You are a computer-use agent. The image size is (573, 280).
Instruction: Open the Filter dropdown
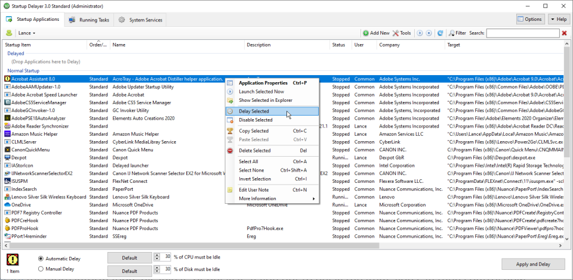[x=458, y=33]
